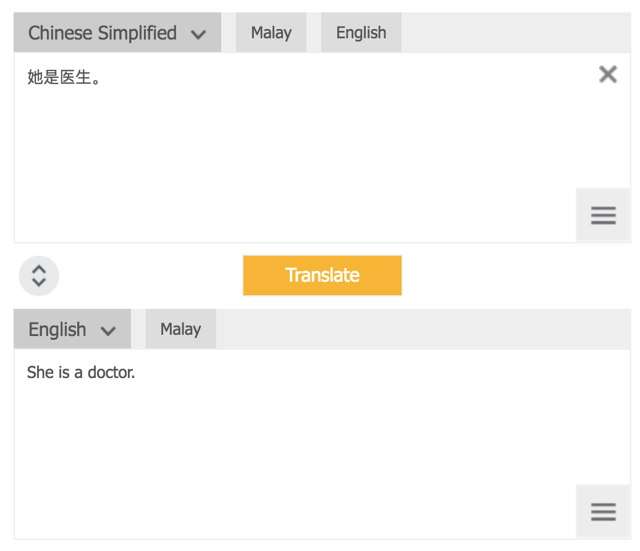Viewport: 640px width, 551px height.
Task: Click the down chevron in the swap icon
Action: pos(39,282)
